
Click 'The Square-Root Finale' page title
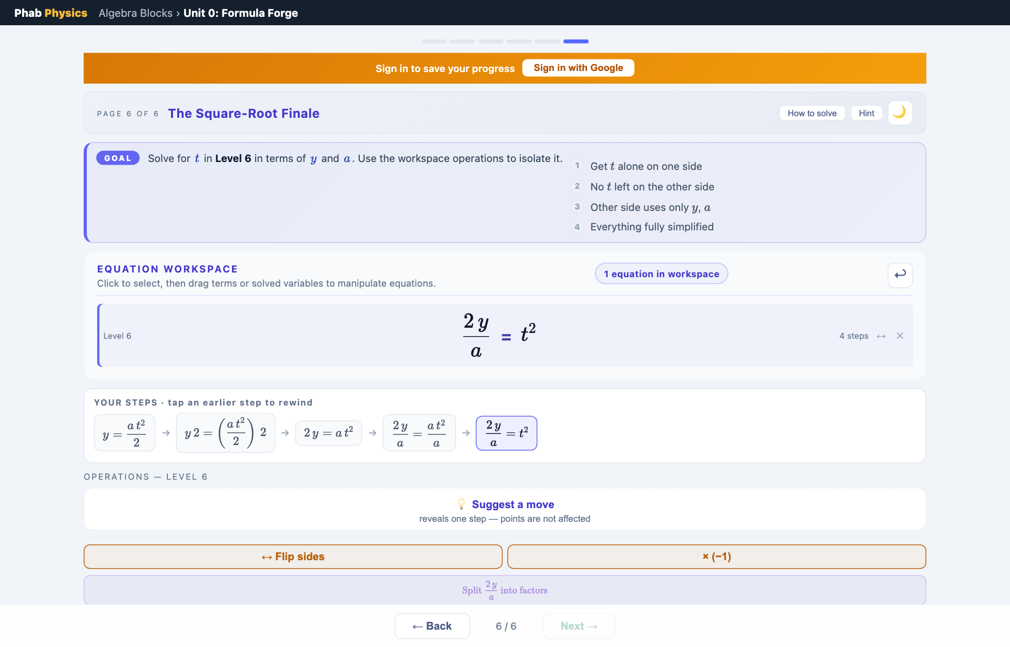coord(244,113)
